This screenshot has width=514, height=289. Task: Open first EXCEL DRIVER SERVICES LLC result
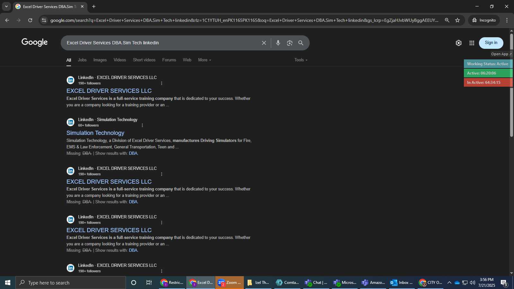tap(109, 91)
